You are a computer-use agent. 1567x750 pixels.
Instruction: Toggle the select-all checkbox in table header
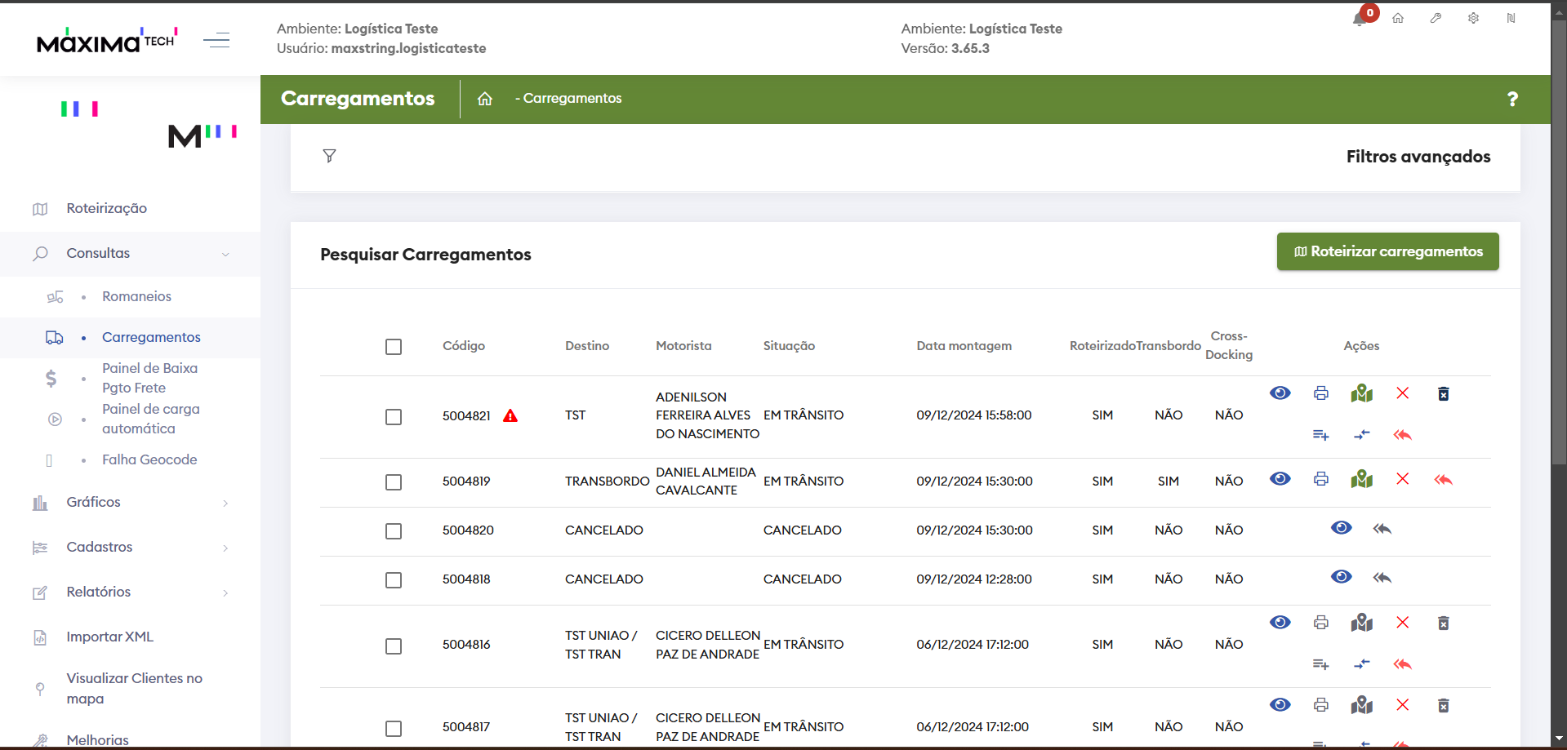(x=394, y=347)
